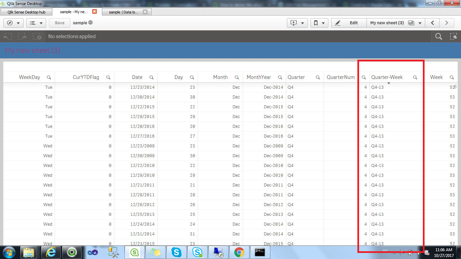
Task: Open Visual Studio from the taskbar
Action: click(92, 252)
